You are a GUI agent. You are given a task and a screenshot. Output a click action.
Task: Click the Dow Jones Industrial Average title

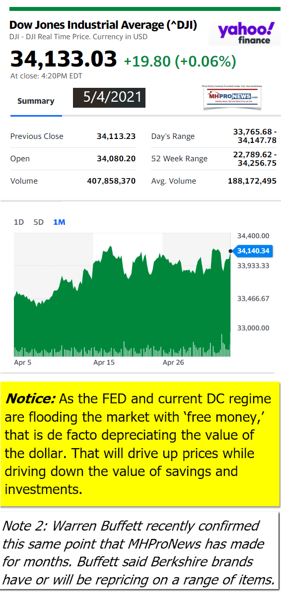coord(103,25)
